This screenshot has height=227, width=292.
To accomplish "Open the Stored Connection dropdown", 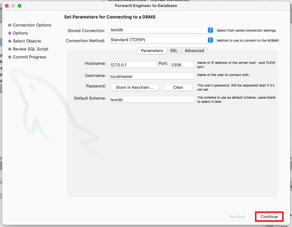I will click(x=161, y=30).
